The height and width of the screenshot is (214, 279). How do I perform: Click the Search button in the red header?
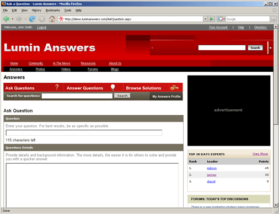[255, 48]
